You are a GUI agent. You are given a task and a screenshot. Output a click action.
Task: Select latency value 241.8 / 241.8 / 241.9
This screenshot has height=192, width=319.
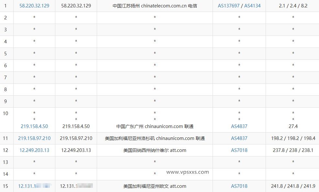coord(293,186)
